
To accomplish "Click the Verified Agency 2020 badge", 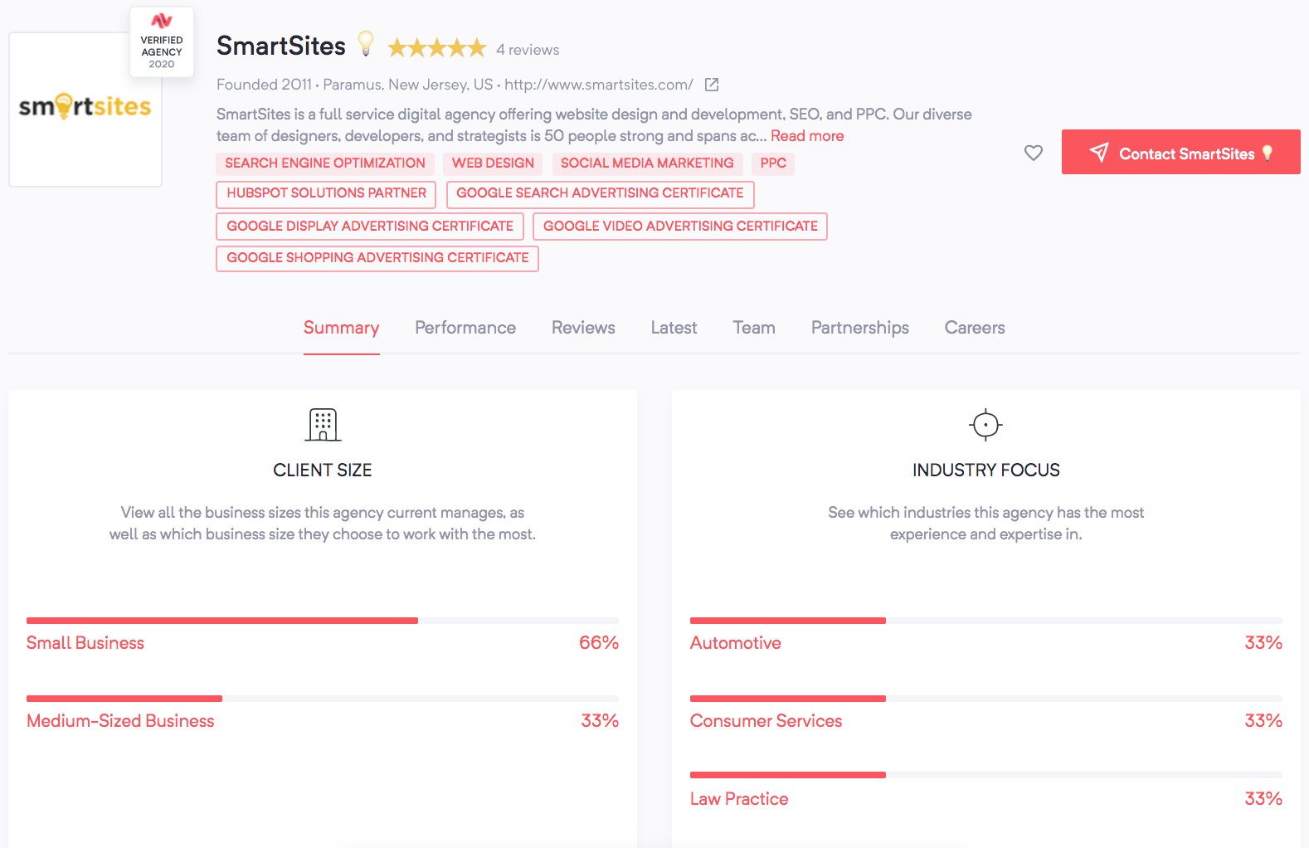I will 162,42.
